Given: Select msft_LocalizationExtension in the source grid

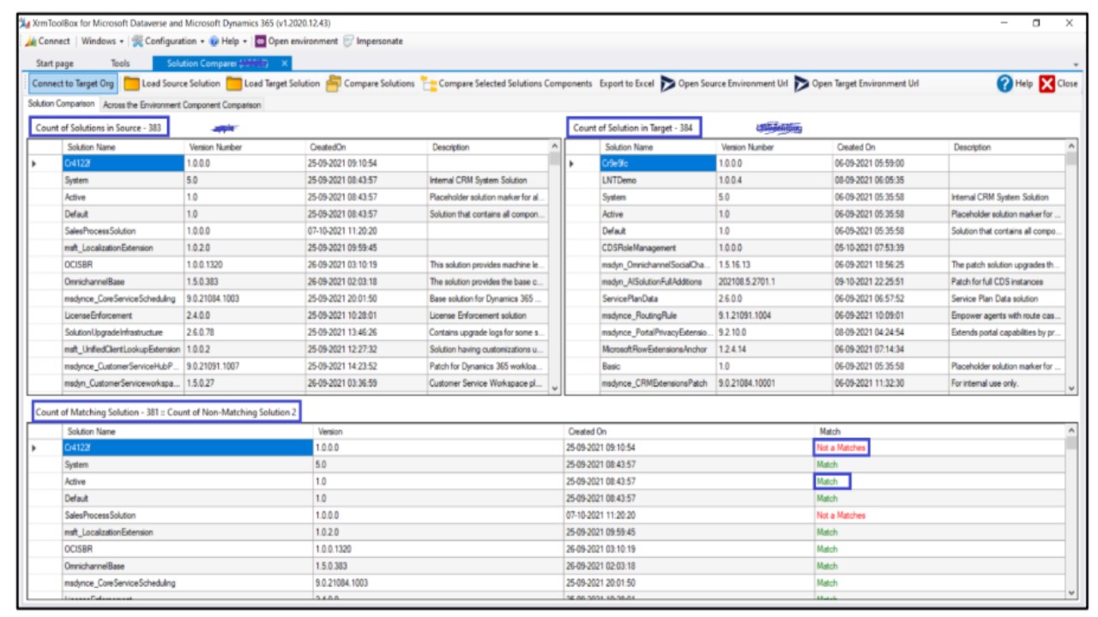Looking at the screenshot, I should [123, 248].
